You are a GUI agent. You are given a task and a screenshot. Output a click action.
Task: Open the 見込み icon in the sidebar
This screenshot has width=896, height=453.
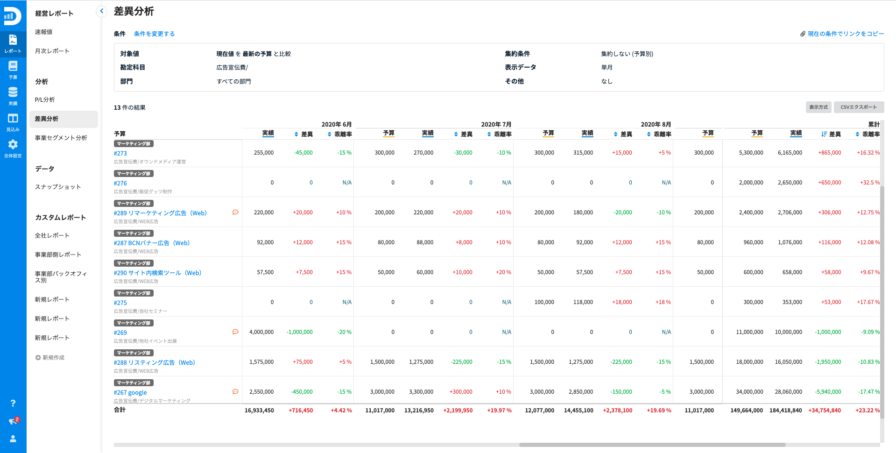[x=13, y=122]
